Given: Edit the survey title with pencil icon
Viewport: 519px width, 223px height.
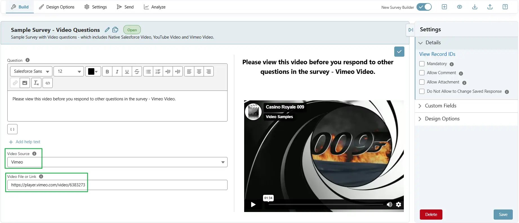Looking at the screenshot, I should click(107, 30).
